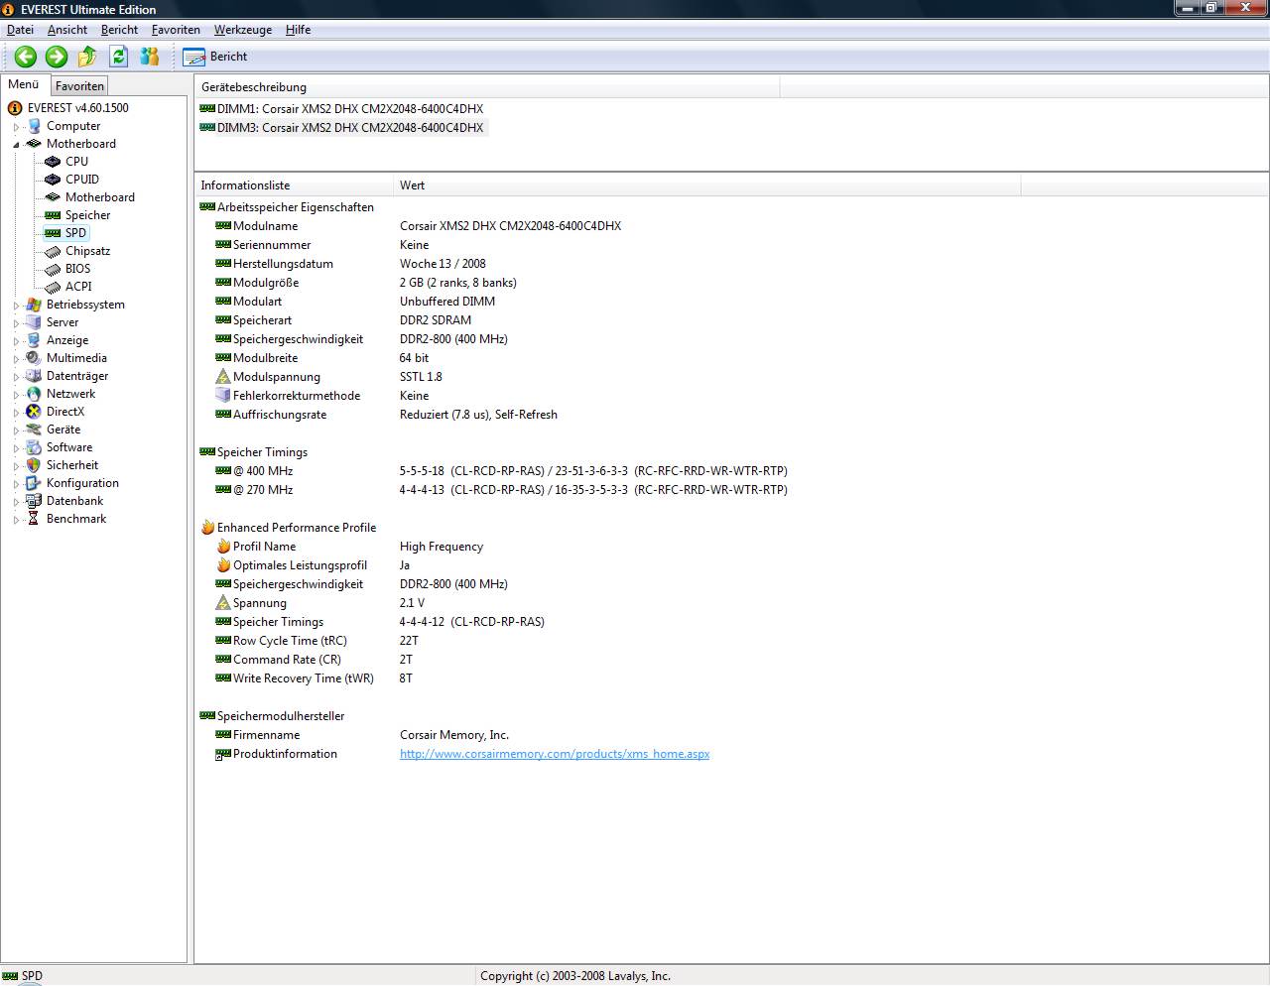The image size is (1270, 986).
Task: Click the Server icon in tree
Action: coord(34,322)
